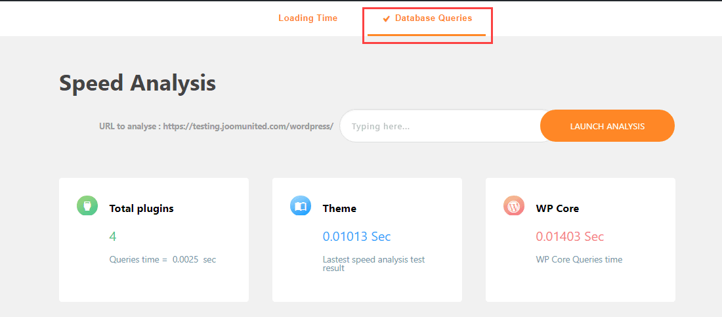Launch the speed analysis with the orange button
The image size is (722, 317).
(x=607, y=126)
